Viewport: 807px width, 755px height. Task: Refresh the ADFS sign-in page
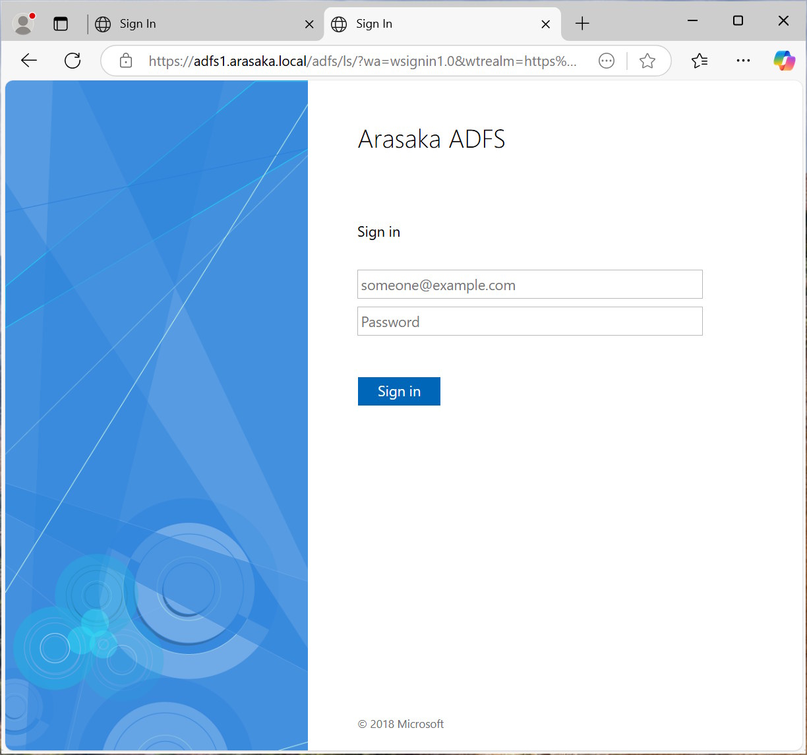73,61
